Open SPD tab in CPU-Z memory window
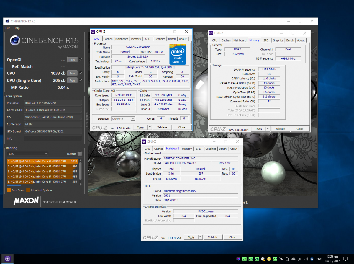The height and width of the screenshot is (264, 354). tap(266, 40)
